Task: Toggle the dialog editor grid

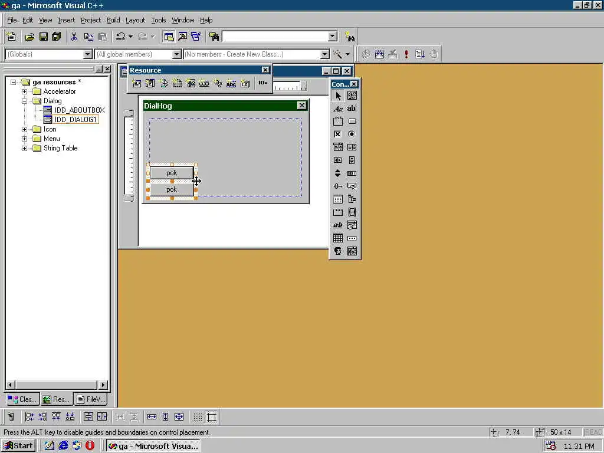Action: pos(198,417)
